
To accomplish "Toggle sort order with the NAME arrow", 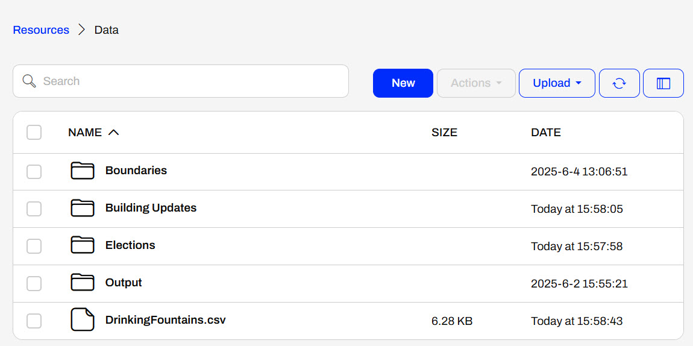I will pos(113,133).
